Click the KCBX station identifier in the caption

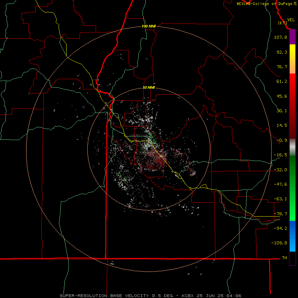(188, 296)
